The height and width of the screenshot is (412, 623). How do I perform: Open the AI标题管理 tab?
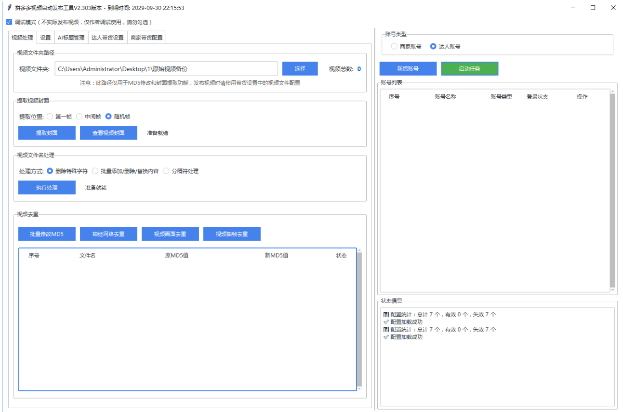70,37
